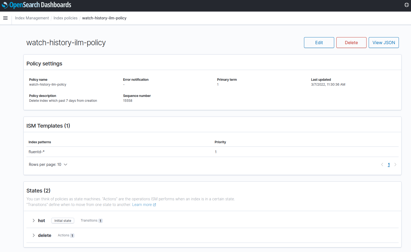Click policy description text about 7 days
The image size is (411, 252).
pyautogui.click(x=63, y=101)
